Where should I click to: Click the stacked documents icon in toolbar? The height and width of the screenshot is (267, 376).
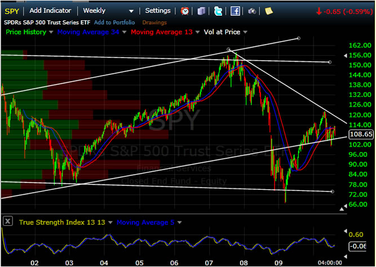[202, 11]
